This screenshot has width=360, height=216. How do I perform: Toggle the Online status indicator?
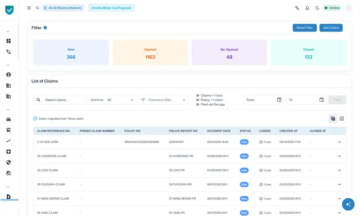point(332,8)
